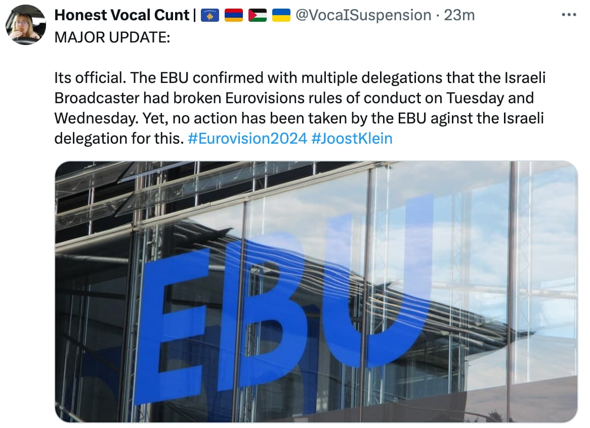Open the @VocaISuspension handle link
590x428 pixels.
pos(363,16)
